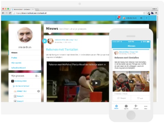This screenshot has width=164, height=124.
Task: Click the dark blue browser extension icon
Action: [x=152, y=13]
